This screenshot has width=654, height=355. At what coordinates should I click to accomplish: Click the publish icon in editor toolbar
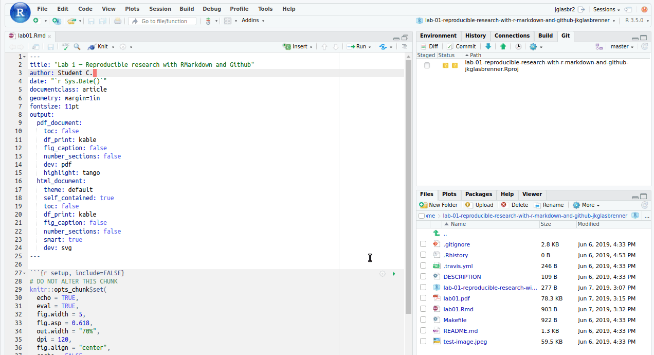point(383,46)
